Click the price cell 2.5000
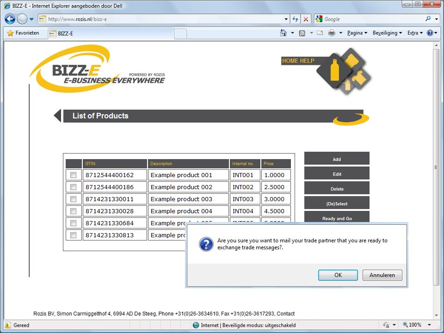 click(276, 187)
